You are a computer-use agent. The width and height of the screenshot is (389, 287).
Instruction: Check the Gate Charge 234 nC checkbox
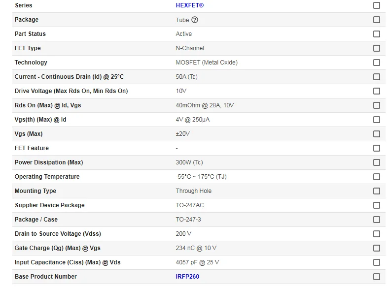(x=377, y=248)
